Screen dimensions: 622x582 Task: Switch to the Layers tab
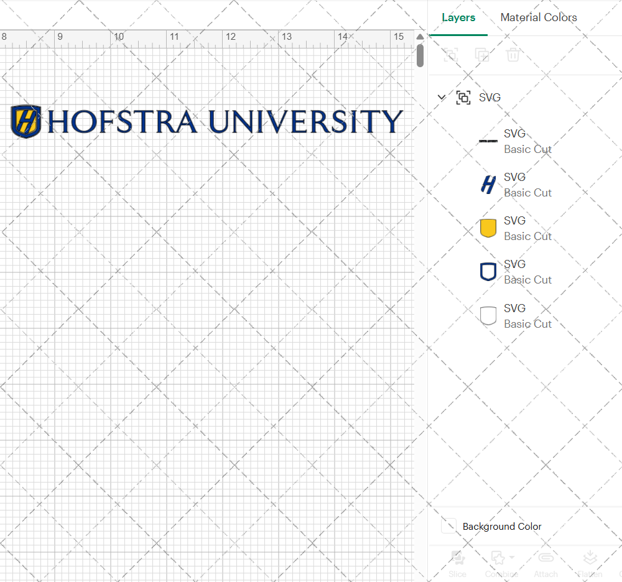[458, 17]
